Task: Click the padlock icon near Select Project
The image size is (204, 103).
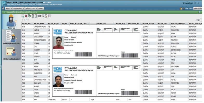Action: (x=181, y=9)
